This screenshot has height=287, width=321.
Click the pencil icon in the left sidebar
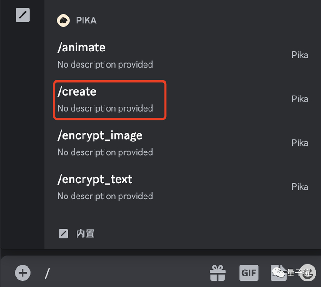(x=22, y=15)
